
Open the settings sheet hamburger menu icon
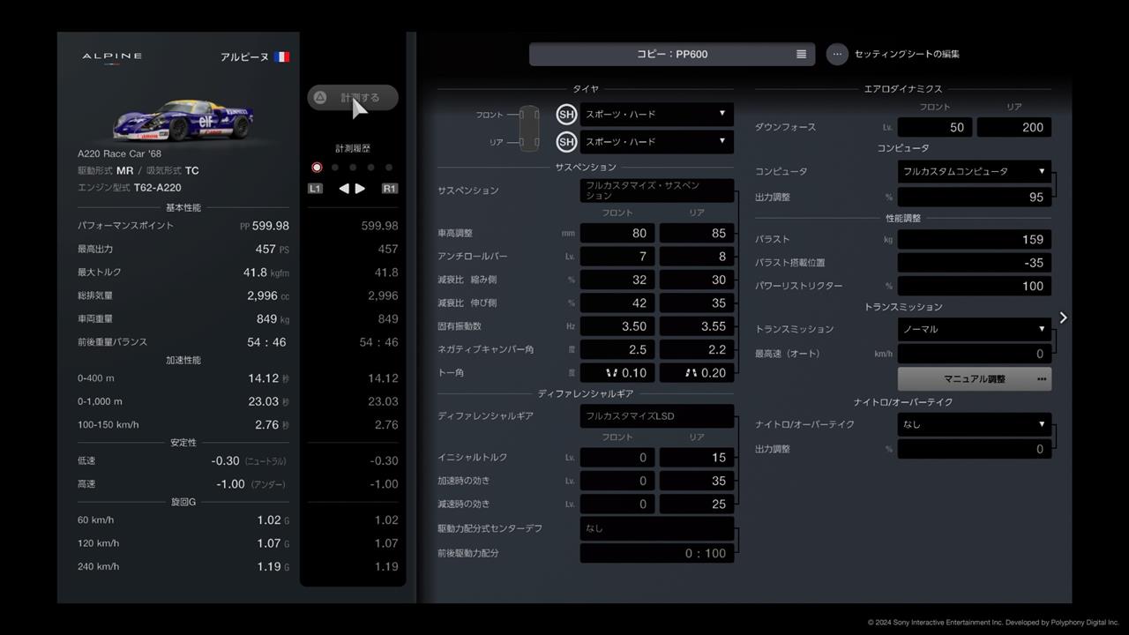click(801, 54)
